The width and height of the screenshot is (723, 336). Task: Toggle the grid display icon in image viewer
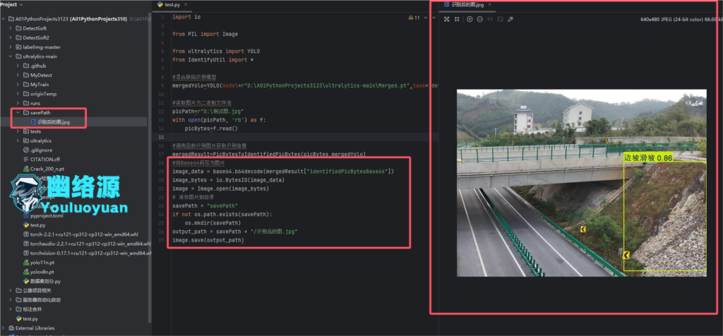click(457, 19)
